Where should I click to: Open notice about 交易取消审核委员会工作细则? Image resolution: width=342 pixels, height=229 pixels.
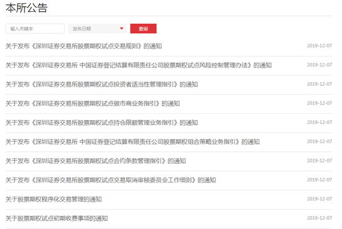coord(111,180)
